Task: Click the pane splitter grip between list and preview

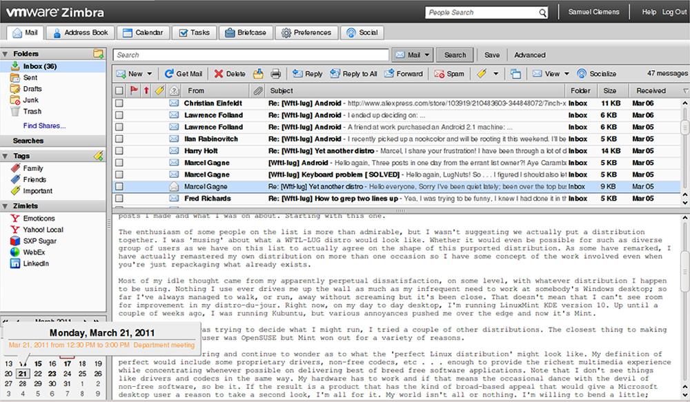Action: tap(400, 211)
